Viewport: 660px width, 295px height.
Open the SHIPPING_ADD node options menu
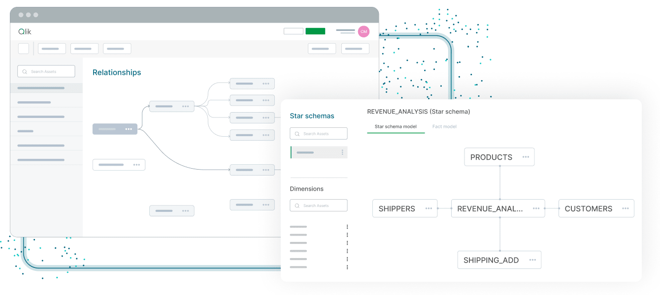pyautogui.click(x=532, y=260)
